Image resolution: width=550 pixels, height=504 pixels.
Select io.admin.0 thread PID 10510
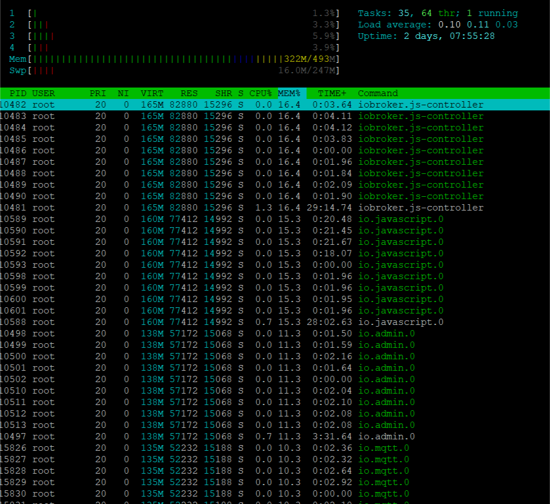click(275, 391)
